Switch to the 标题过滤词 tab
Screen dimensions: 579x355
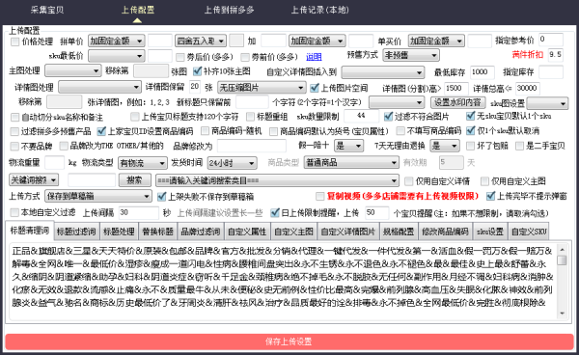[76, 232]
